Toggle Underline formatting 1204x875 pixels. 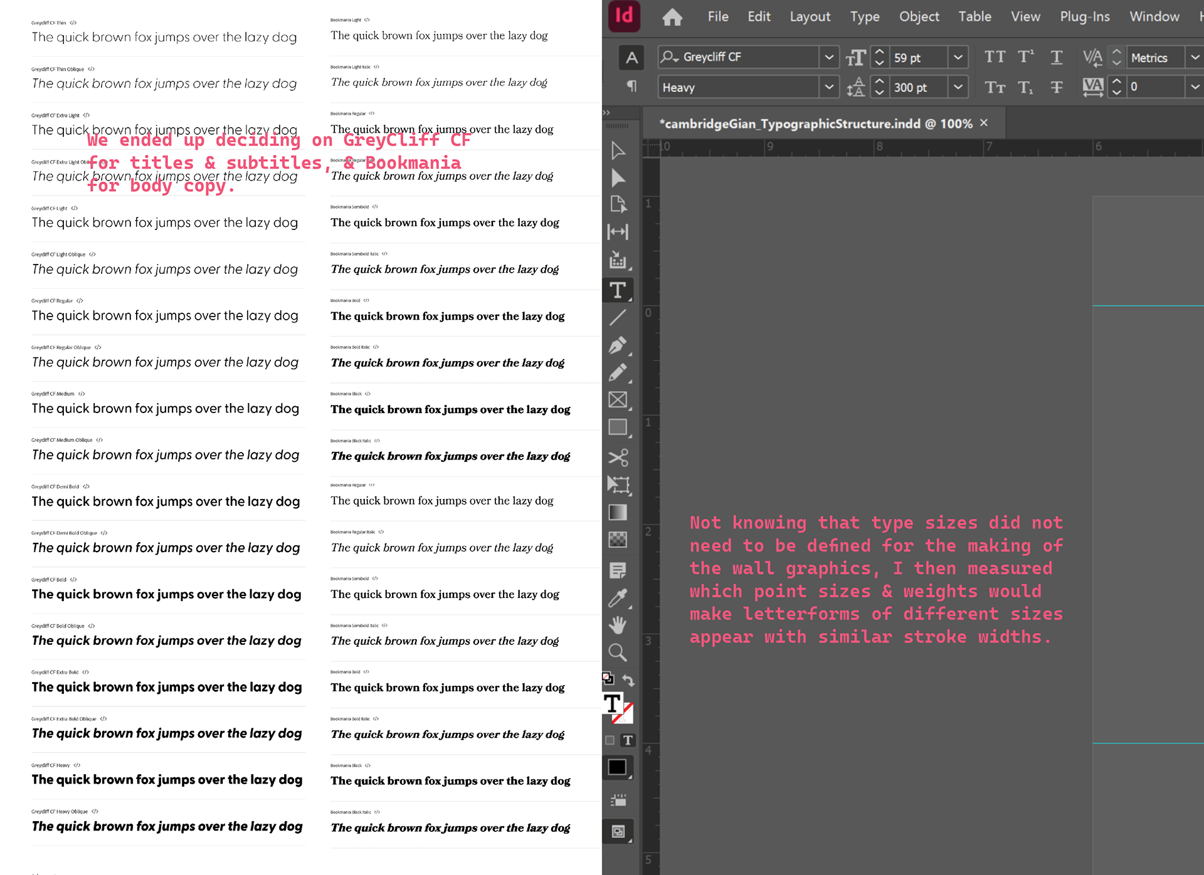pyautogui.click(x=1057, y=57)
